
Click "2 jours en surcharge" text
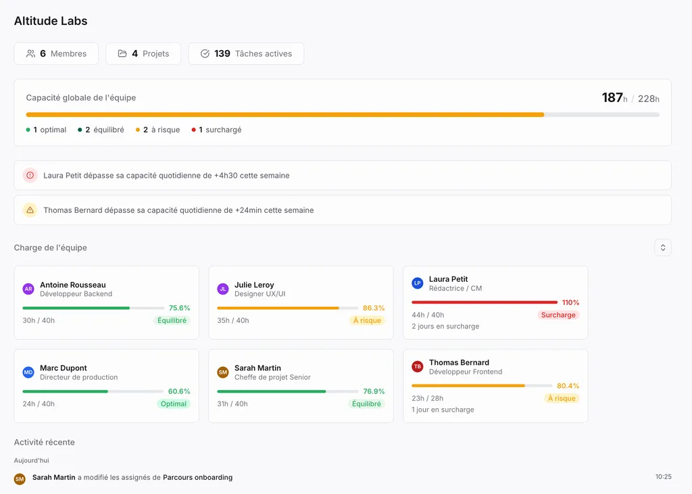(445, 326)
